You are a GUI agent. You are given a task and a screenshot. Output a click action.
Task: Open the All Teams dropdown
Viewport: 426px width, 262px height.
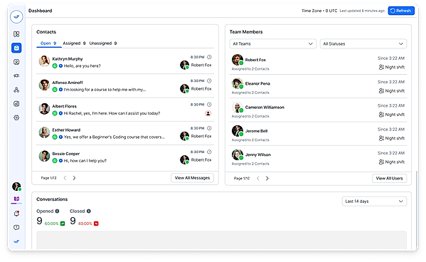coord(273,44)
